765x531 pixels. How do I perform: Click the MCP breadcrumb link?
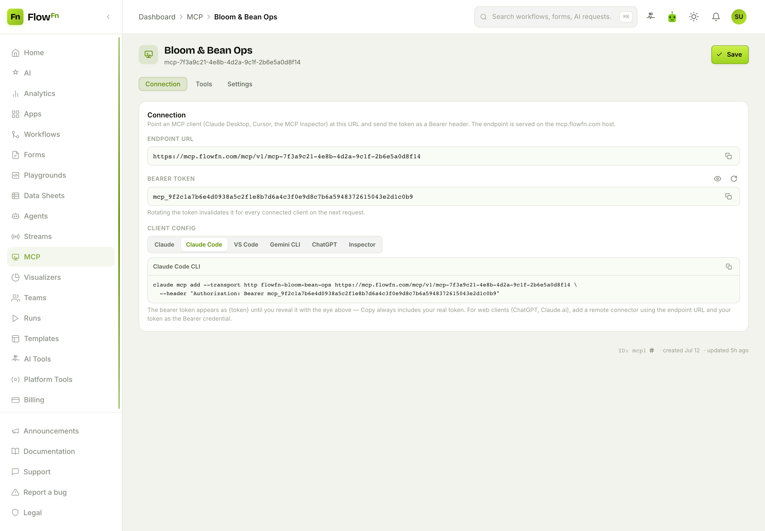pos(195,17)
